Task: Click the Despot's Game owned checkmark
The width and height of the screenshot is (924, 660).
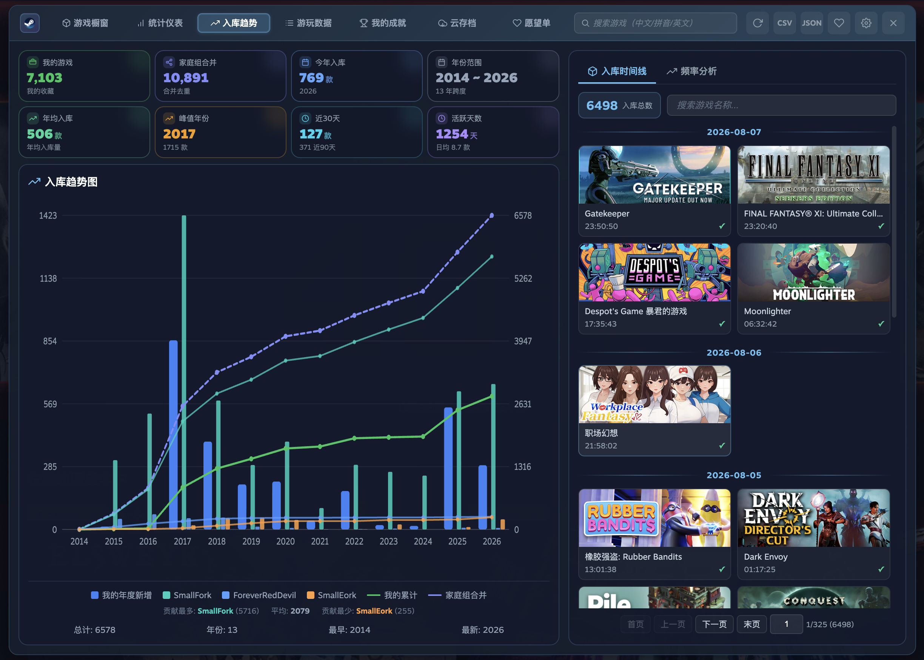Action: tap(722, 324)
